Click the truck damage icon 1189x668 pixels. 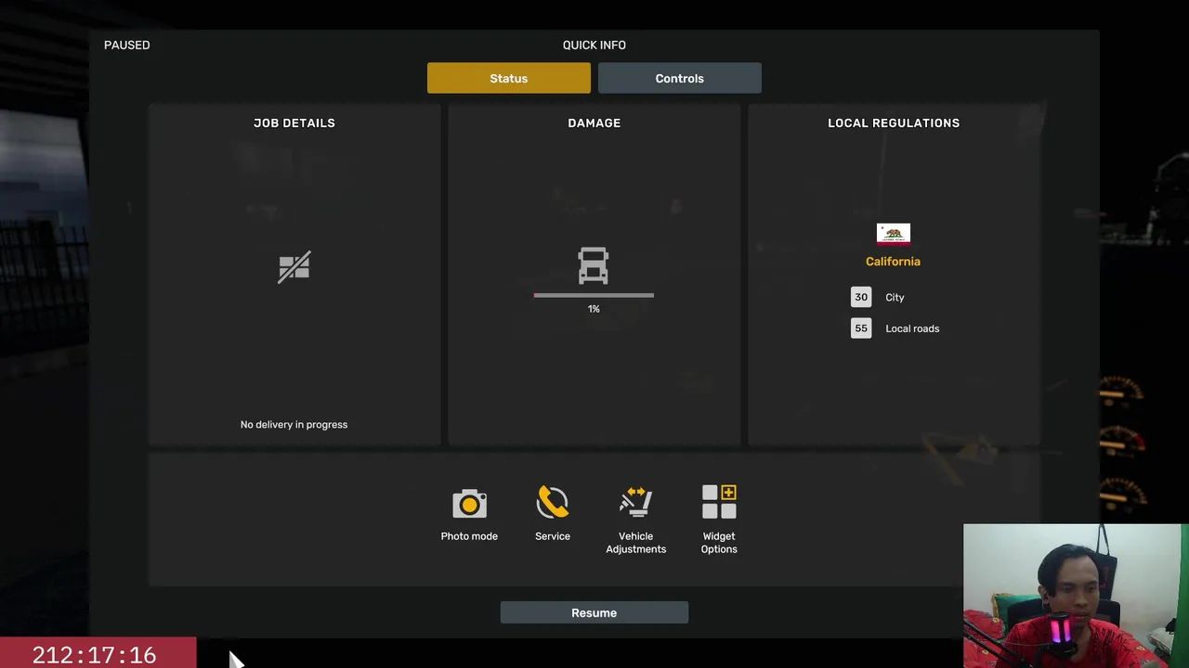[x=594, y=265]
